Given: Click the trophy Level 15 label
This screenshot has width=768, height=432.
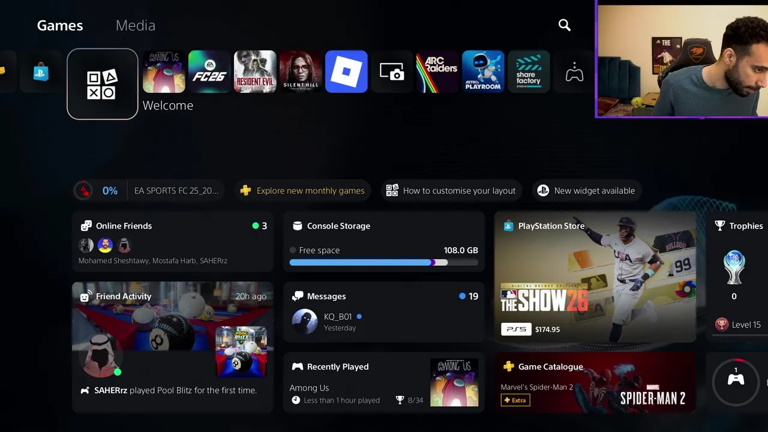Looking at the screenshot, I should tap(746, 325).
